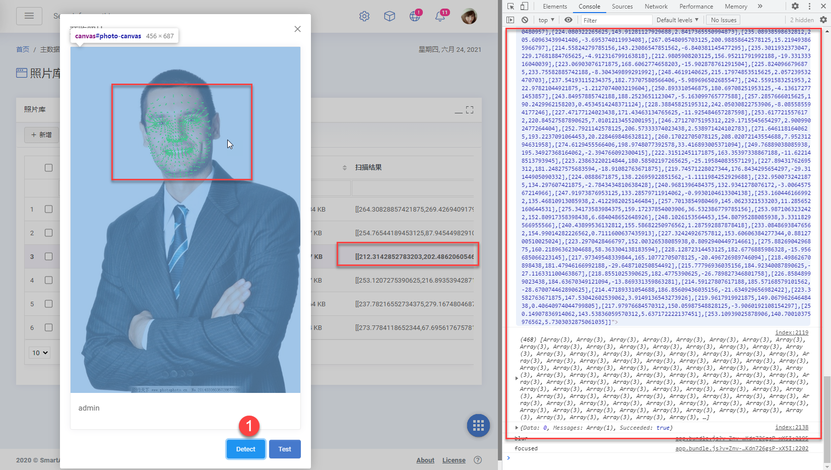Image resolution: width=831 pixels, height=470 pixels.
Task: Activate the DevTools inspect element icon
Action: pos(511,6)
